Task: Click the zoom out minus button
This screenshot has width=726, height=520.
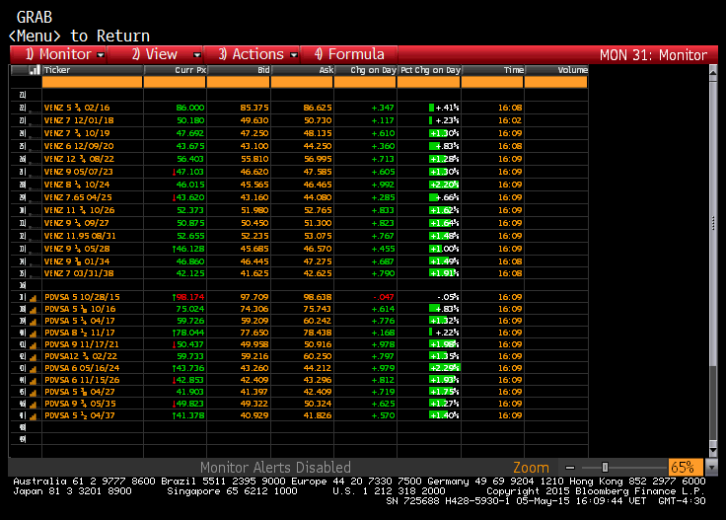Action: [x=570, y=468]
